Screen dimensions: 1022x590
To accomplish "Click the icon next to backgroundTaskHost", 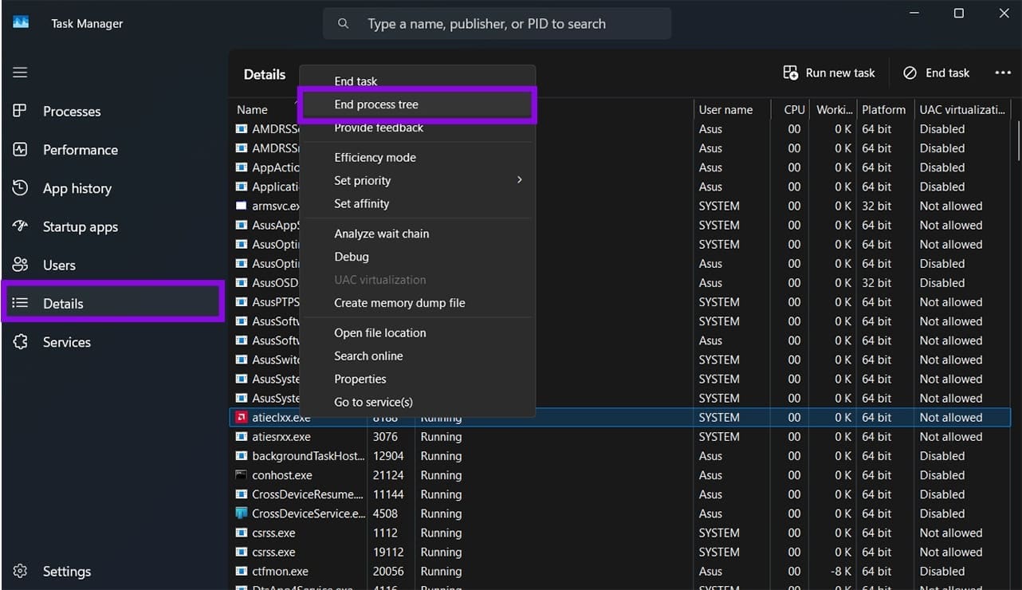I will (x=242, y=456).
